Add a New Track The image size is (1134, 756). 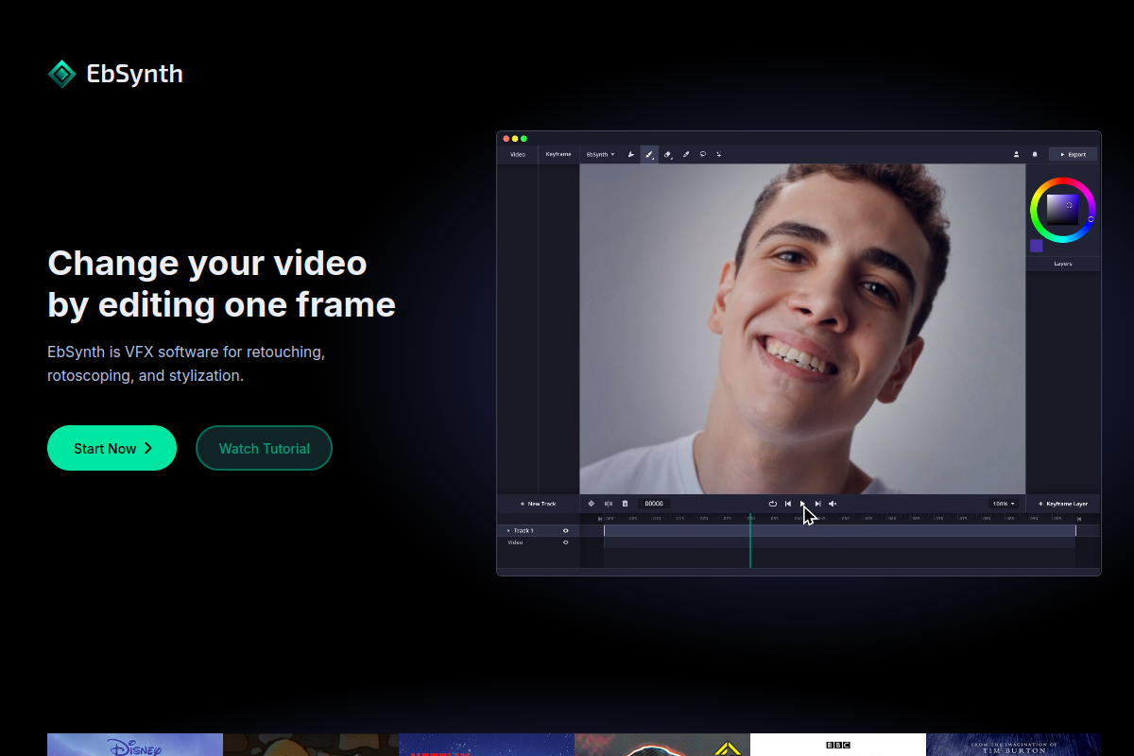click(x=538, y=504)
